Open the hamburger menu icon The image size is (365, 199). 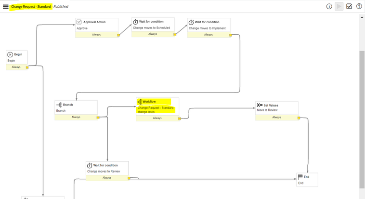tap(6, 7)
